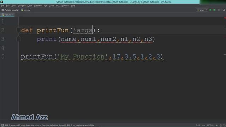The image size is (226, 127).
Task: Open the Help menu
Action: point(73,6)
